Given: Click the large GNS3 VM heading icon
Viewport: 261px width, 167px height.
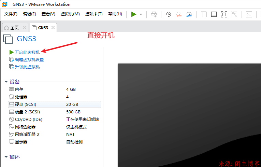Looking at the screenshot, I should click(x=8, y=39).
